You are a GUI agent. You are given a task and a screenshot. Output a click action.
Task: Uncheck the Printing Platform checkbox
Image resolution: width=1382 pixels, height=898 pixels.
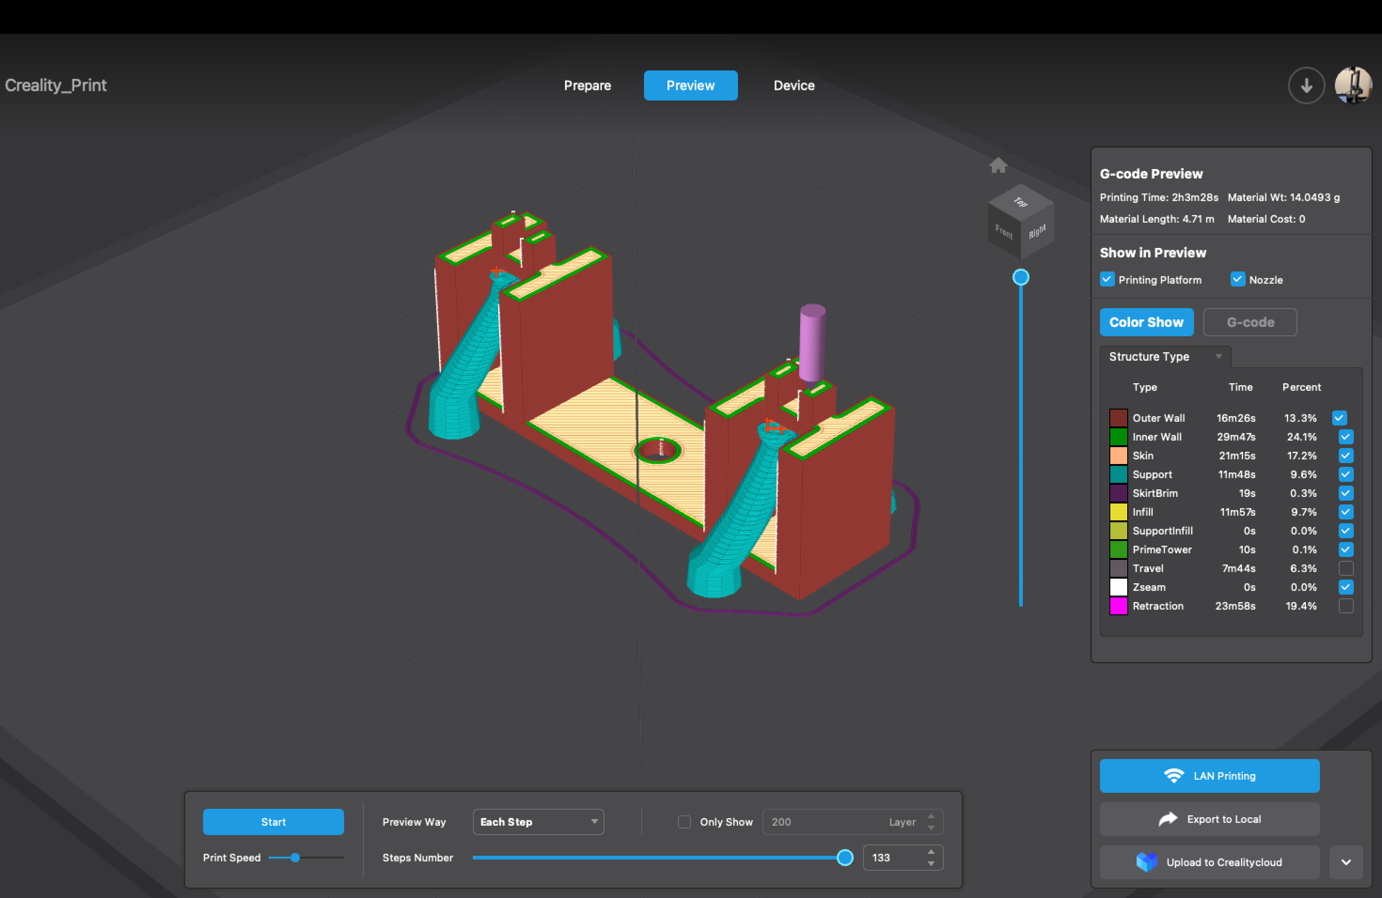point(1107,279)
